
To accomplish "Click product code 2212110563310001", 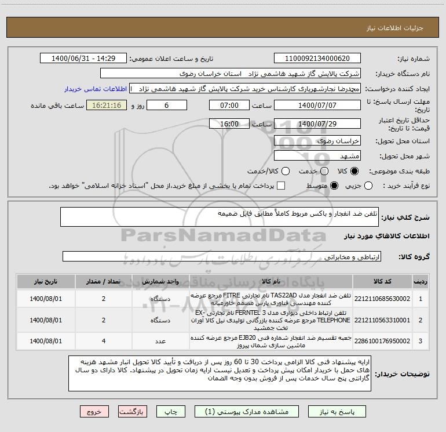I will (382, 320).
